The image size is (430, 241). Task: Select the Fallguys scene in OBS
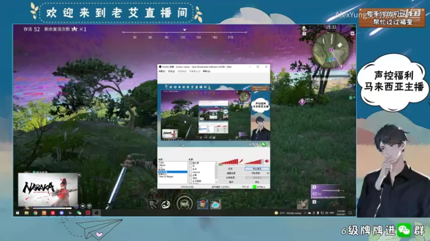162,165
